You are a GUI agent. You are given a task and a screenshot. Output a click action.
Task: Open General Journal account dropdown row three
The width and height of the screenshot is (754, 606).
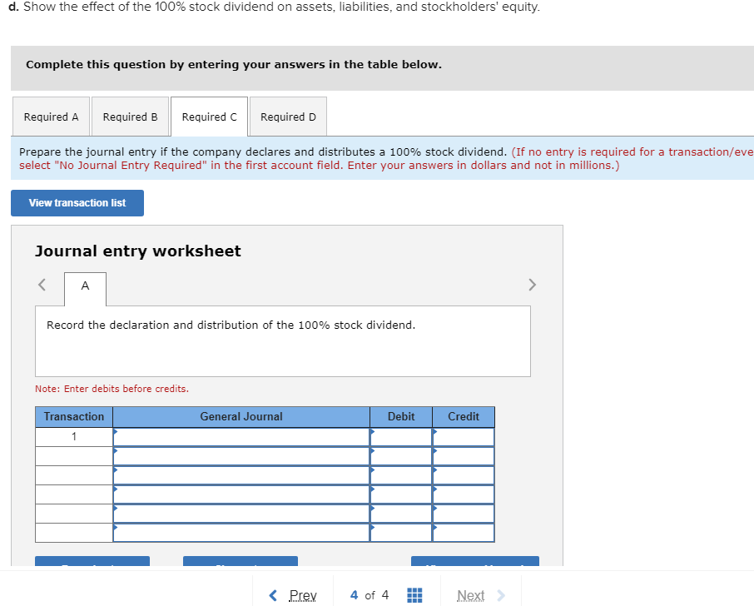click(241, 475)
